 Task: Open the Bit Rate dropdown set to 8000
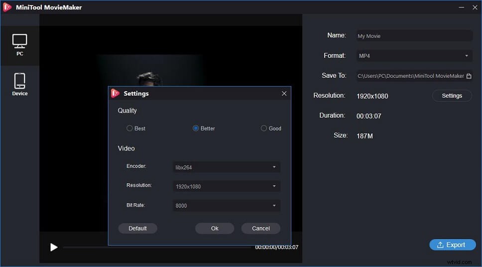tap(226, 205)
